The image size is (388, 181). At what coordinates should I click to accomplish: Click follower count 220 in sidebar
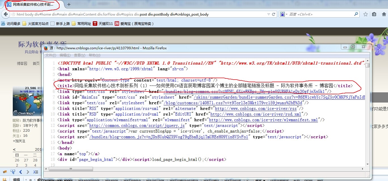[26, 131]
